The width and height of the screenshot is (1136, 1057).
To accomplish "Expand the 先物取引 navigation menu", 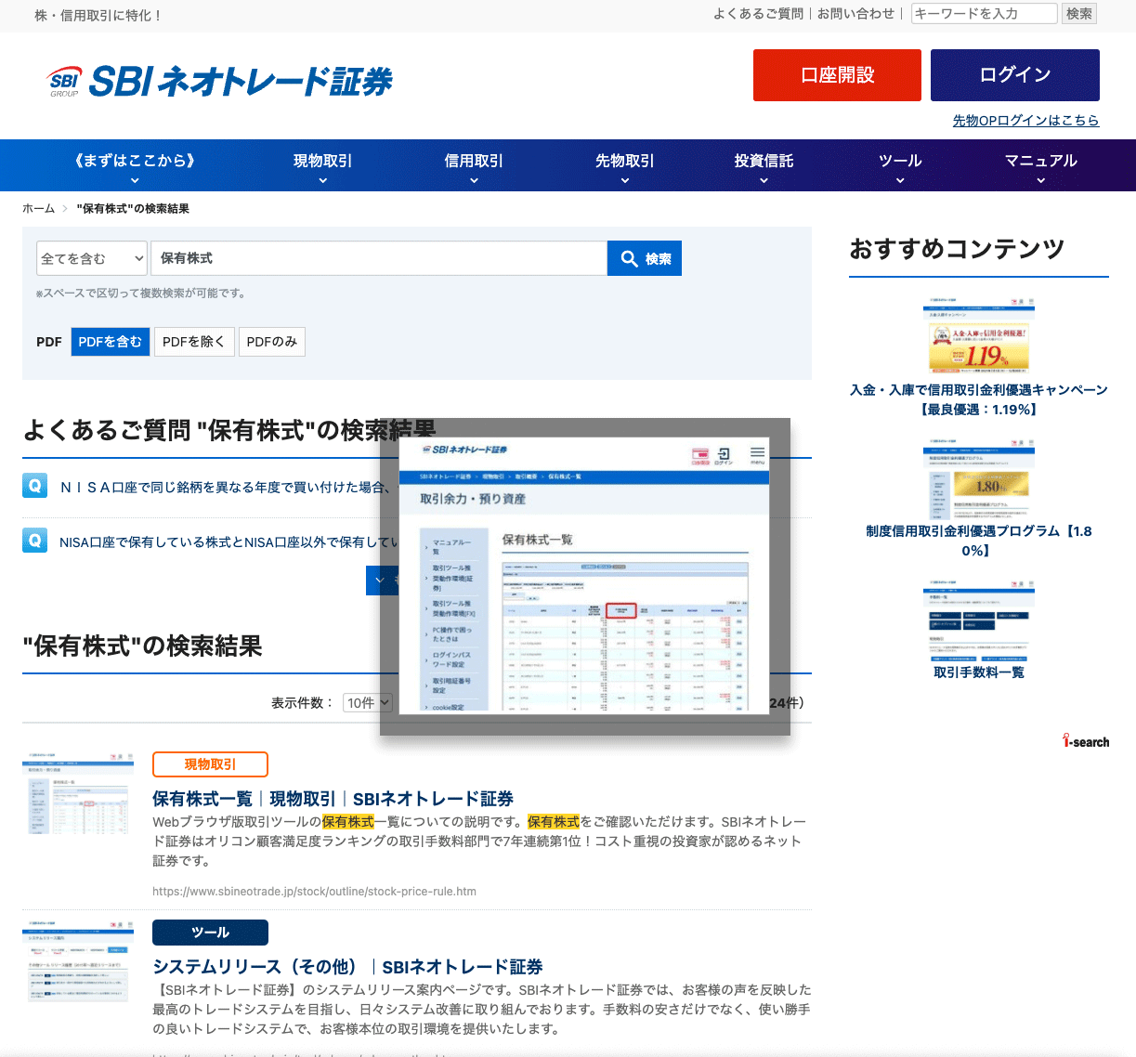I will (624, 165).
